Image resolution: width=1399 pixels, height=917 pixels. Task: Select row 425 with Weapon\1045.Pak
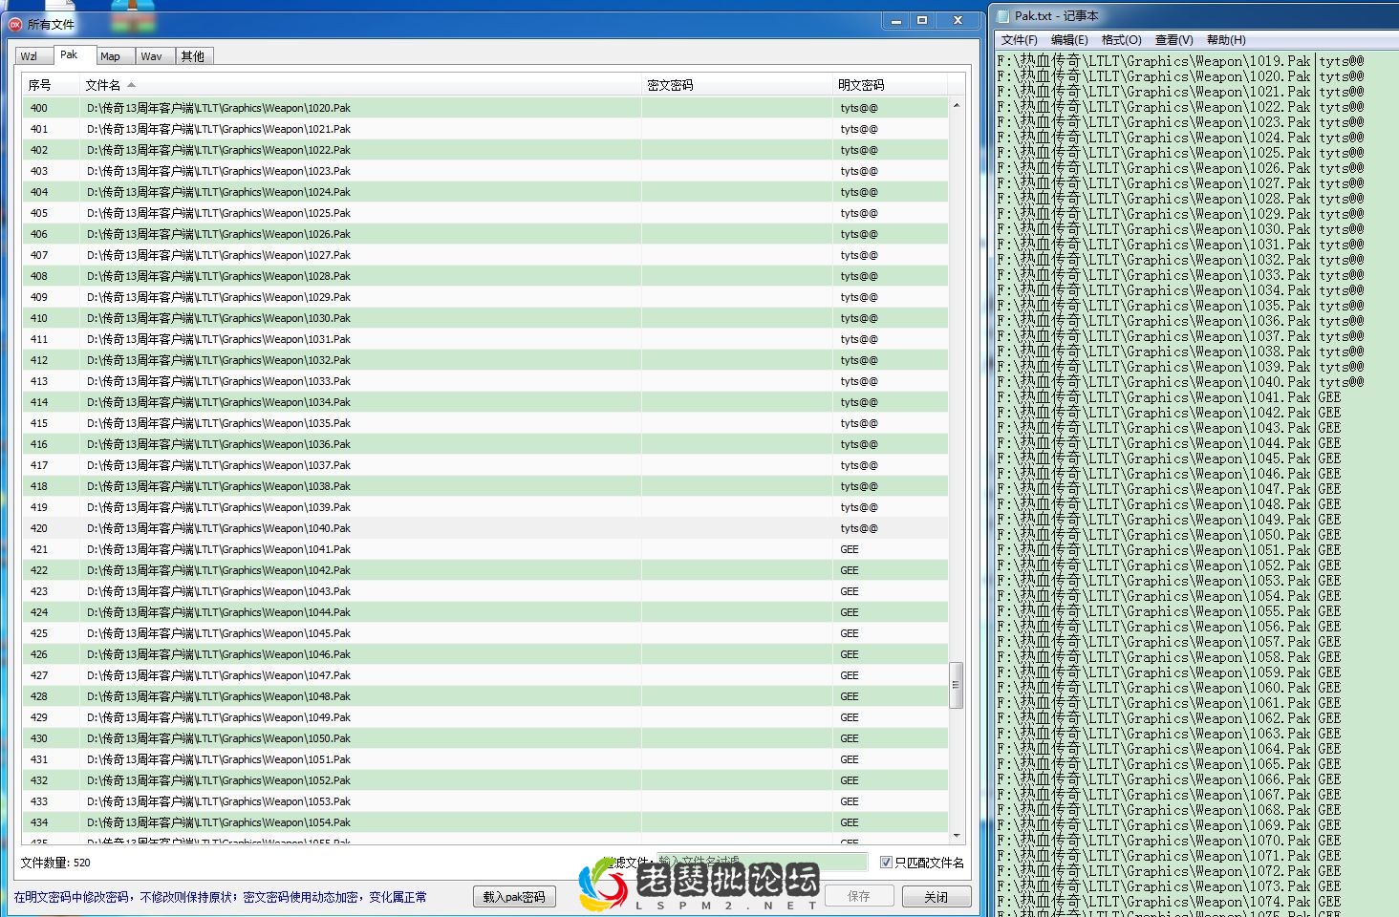click(x=485, y=633)
